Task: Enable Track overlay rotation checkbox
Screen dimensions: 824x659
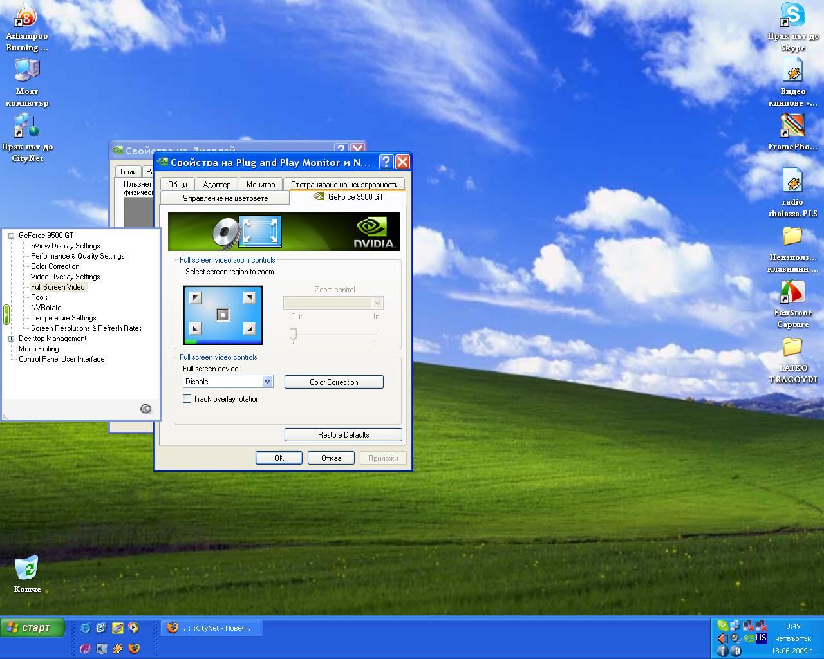Action: (187, 399)
